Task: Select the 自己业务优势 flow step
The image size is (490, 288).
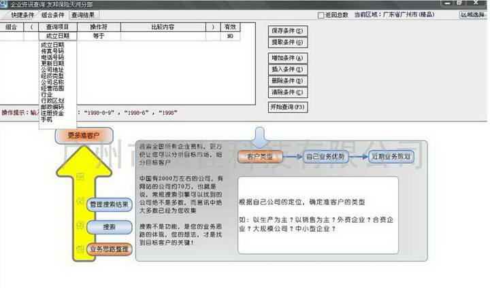Action: (x=325, y=157)
